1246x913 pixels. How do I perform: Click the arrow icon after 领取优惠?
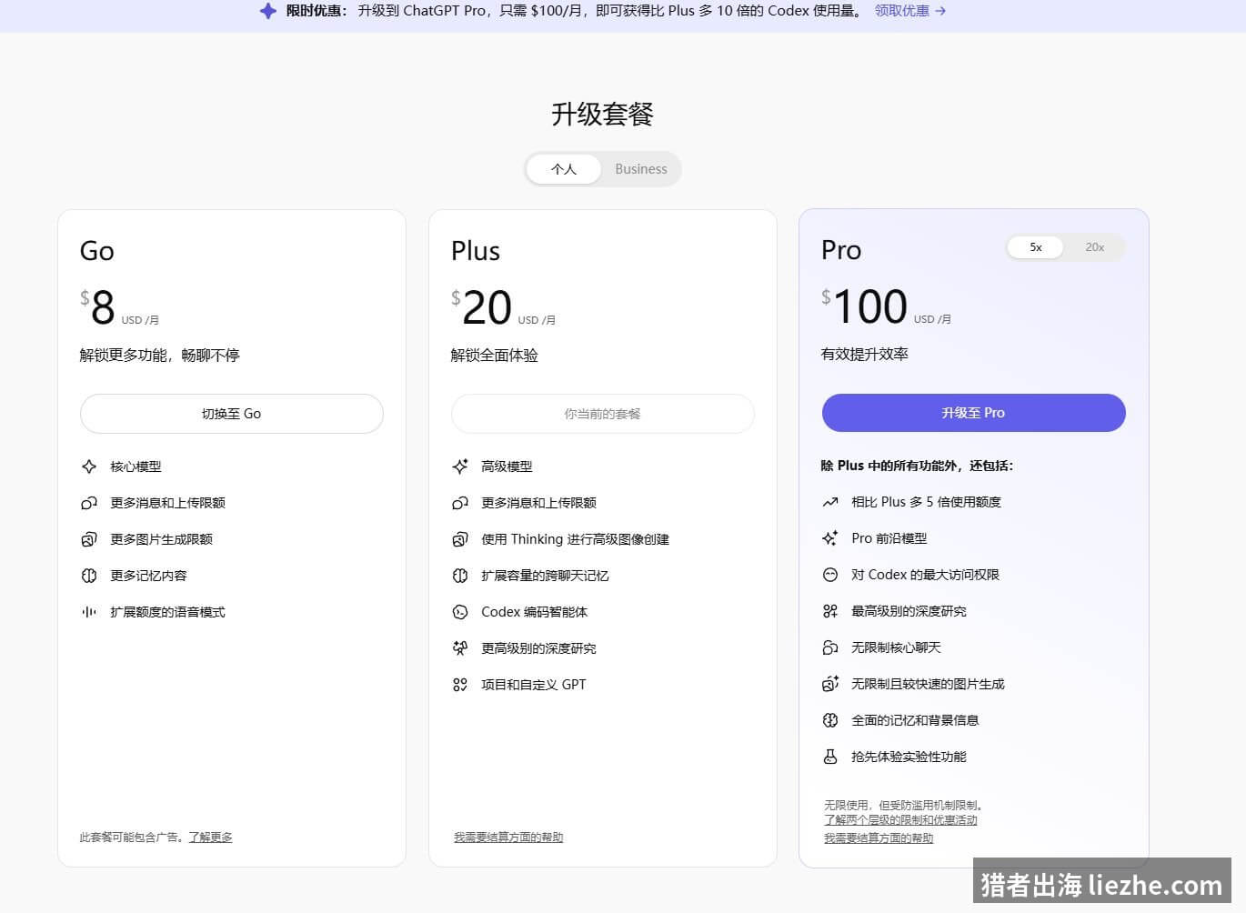(x=940, y=11)
